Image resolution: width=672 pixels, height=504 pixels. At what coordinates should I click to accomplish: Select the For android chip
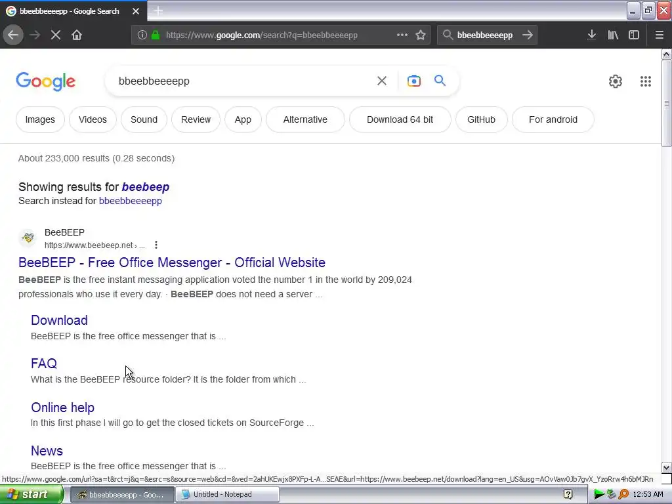tap(553, 119)
